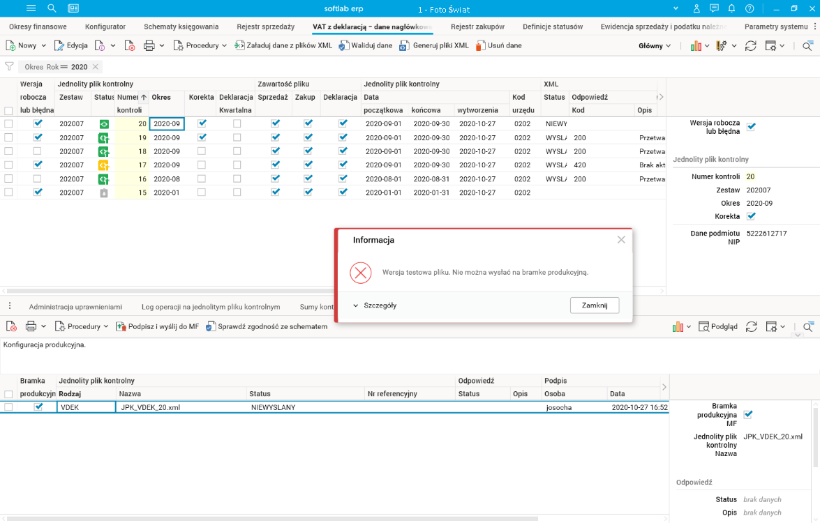Open the news panel icon in title bar
The height and width of the screenshot is (523, 820).
click(73, 8)
